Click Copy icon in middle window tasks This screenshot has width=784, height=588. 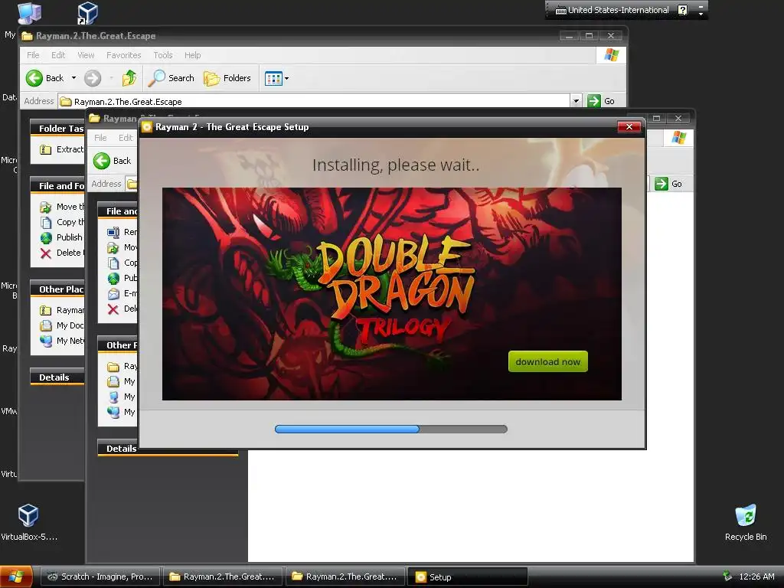113,263
